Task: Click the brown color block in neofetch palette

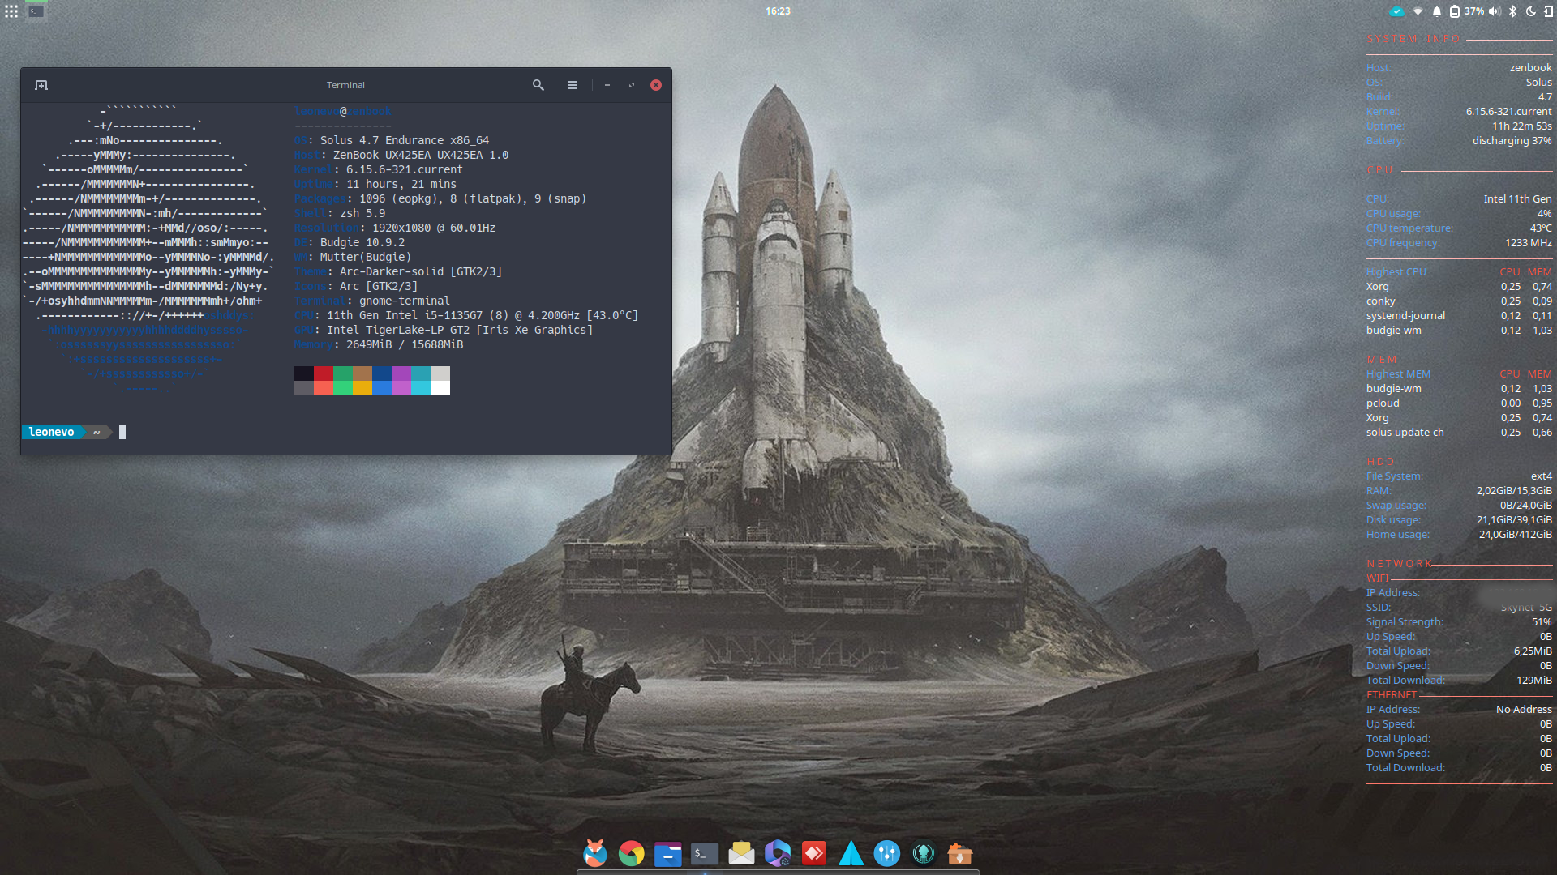Action: (x=362, y=373)
